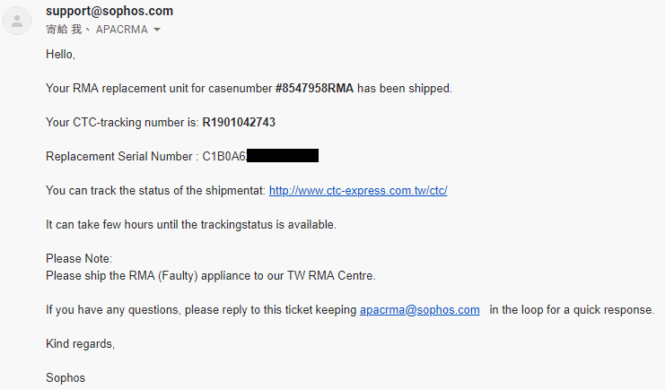The image size is (665, 389).
Task: Click the '寄給 我' recipient text
Action: point(64,30)
